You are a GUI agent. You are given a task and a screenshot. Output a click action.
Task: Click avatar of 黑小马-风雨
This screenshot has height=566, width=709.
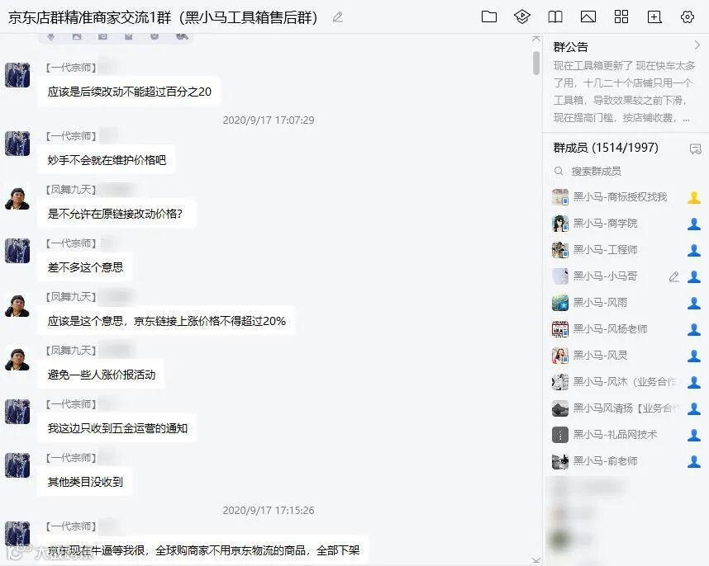point(560,303)
